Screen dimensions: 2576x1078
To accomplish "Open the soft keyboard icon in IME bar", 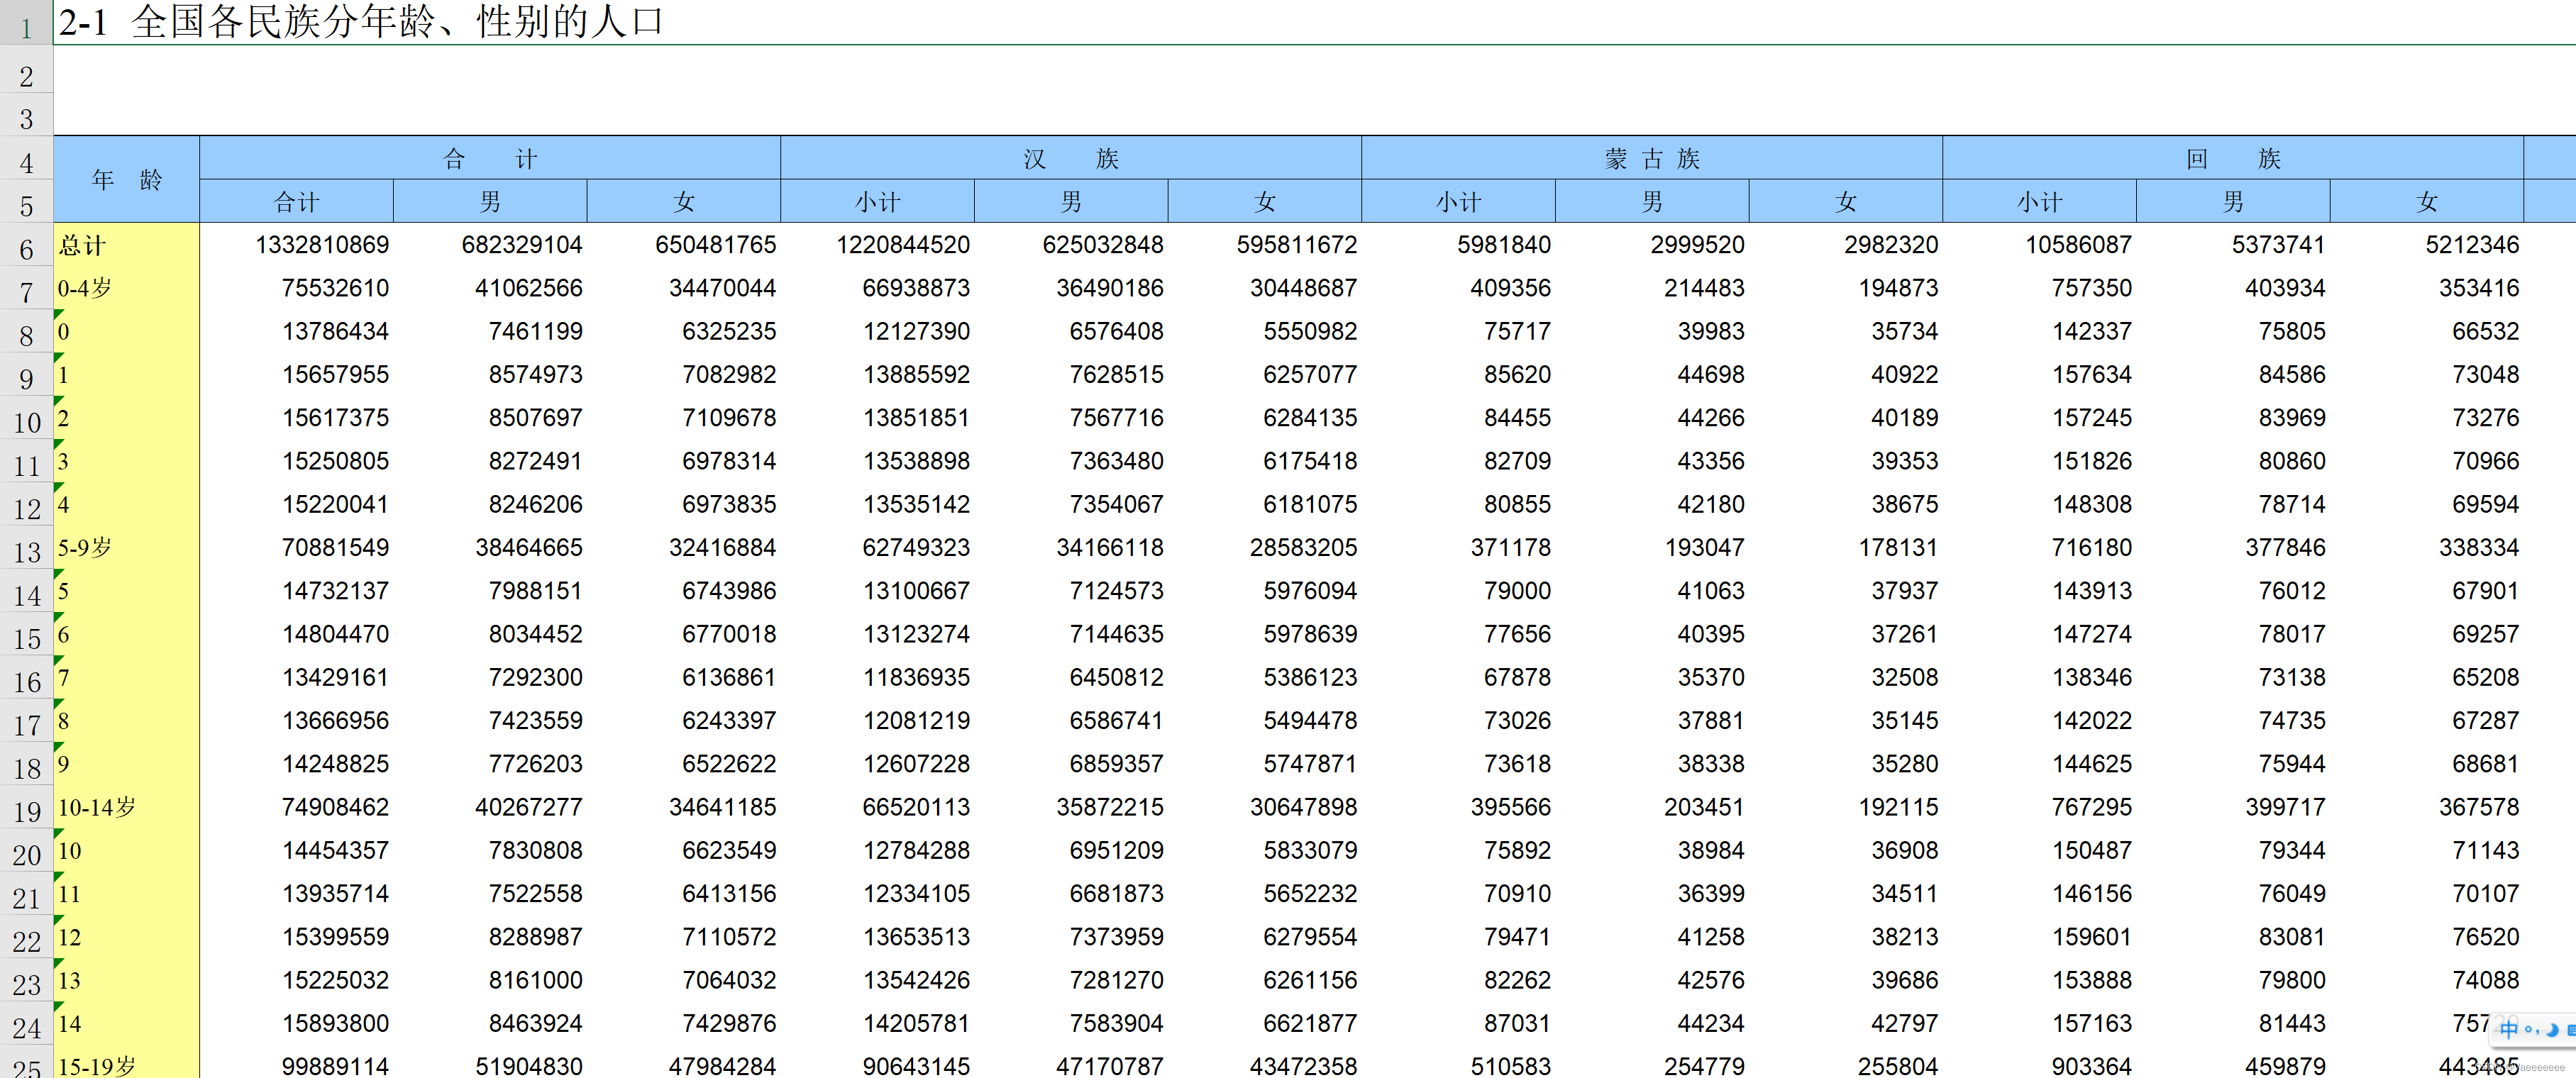I will 2572,1030.
